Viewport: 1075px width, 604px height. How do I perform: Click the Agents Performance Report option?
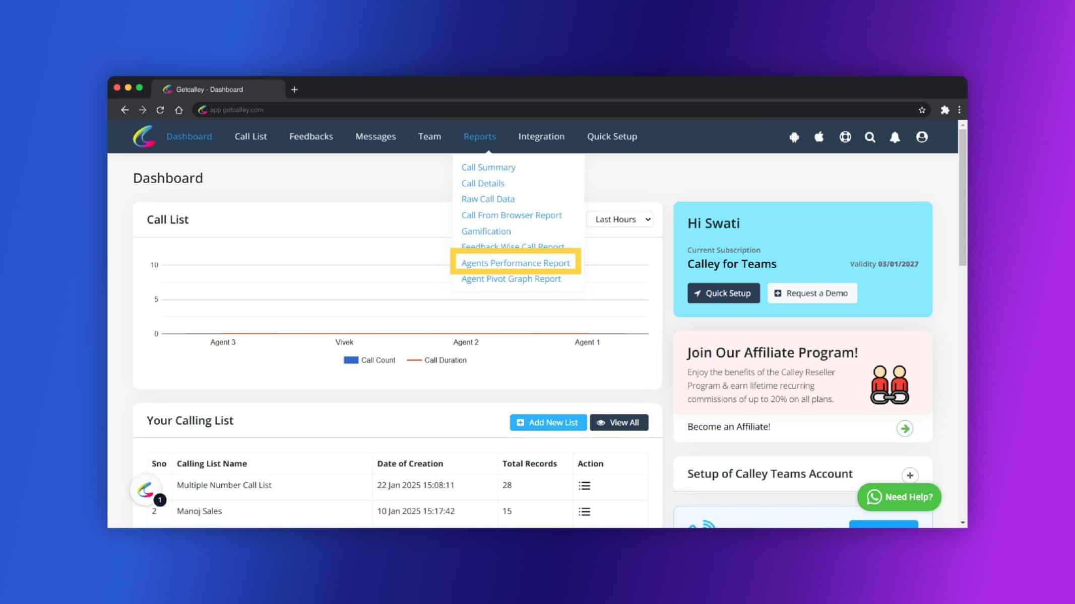(516, 262)
